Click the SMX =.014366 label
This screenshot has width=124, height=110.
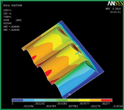point(11,30)
